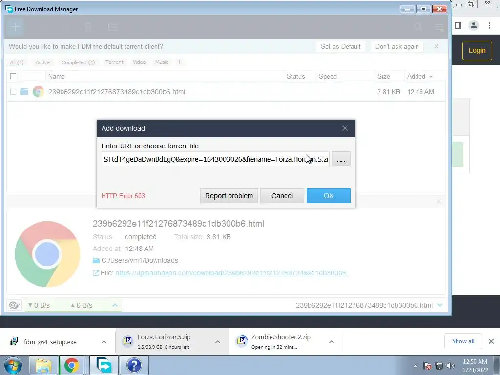Viewport: 500px width, 375px height.
Task: Click the add download plus icon in FDM toolbar
Action: point(15,27)
